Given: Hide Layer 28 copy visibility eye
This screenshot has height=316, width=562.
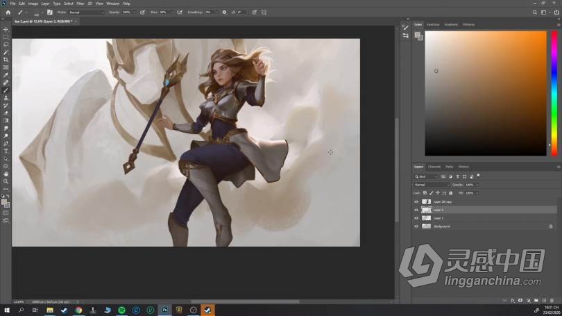Looking at the screenshot, I should click(416, 202).
